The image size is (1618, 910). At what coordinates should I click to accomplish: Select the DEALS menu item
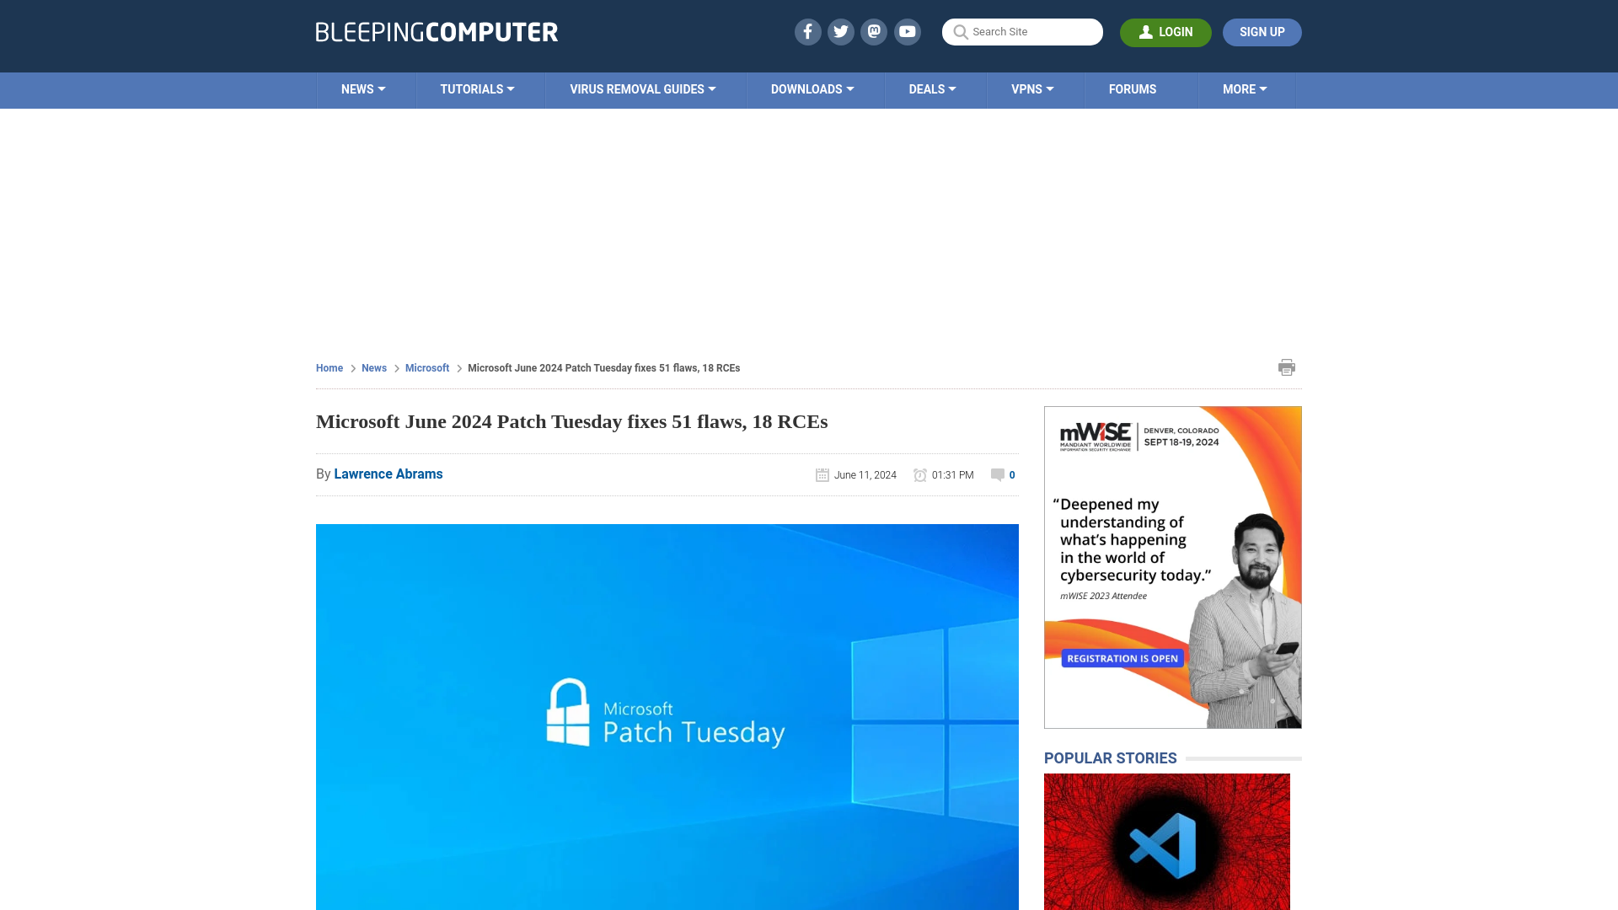[932, 88]
